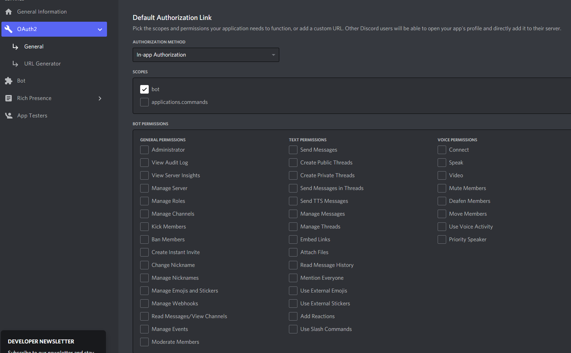Click the sub-item arrow icon beside General
The image size is (571, 353).
point(15,47)
